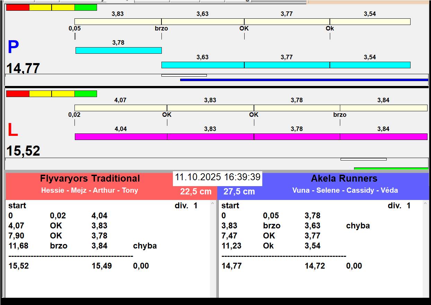Click 'start' header in the Flyvaryors results list

(17, 206)
